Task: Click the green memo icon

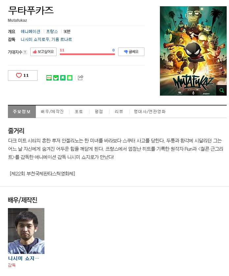Action: (70, 78)
